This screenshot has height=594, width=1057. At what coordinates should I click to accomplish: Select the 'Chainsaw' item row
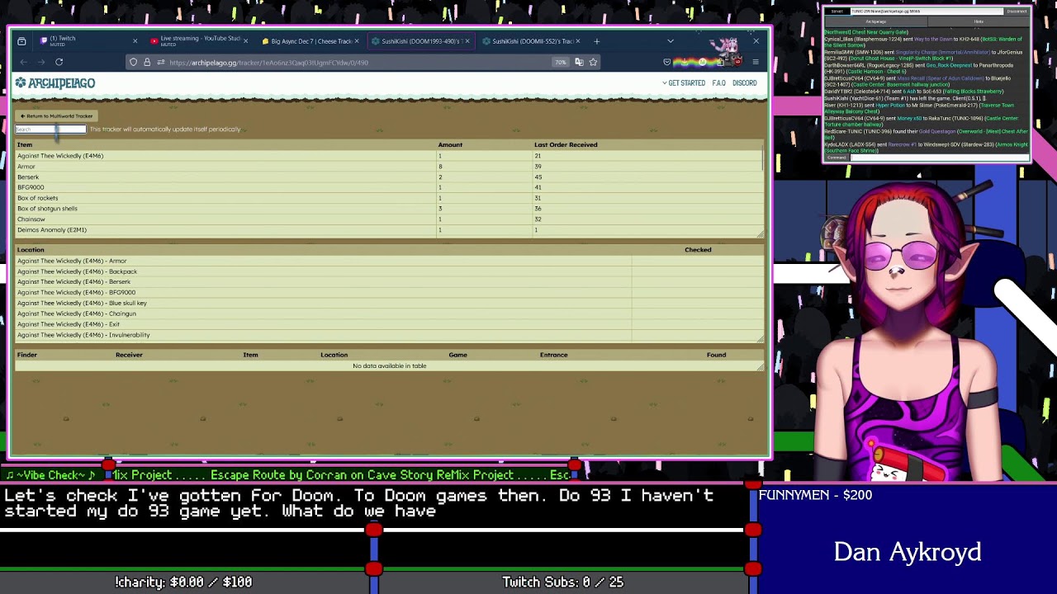[x=388, y=219]
